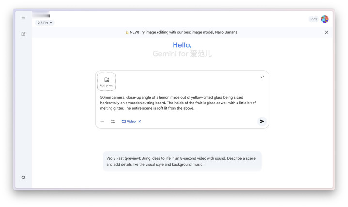Click the PRO badge
Image resolution: width=348 pixels, height=207 pixels.
[x=314, y=19]
